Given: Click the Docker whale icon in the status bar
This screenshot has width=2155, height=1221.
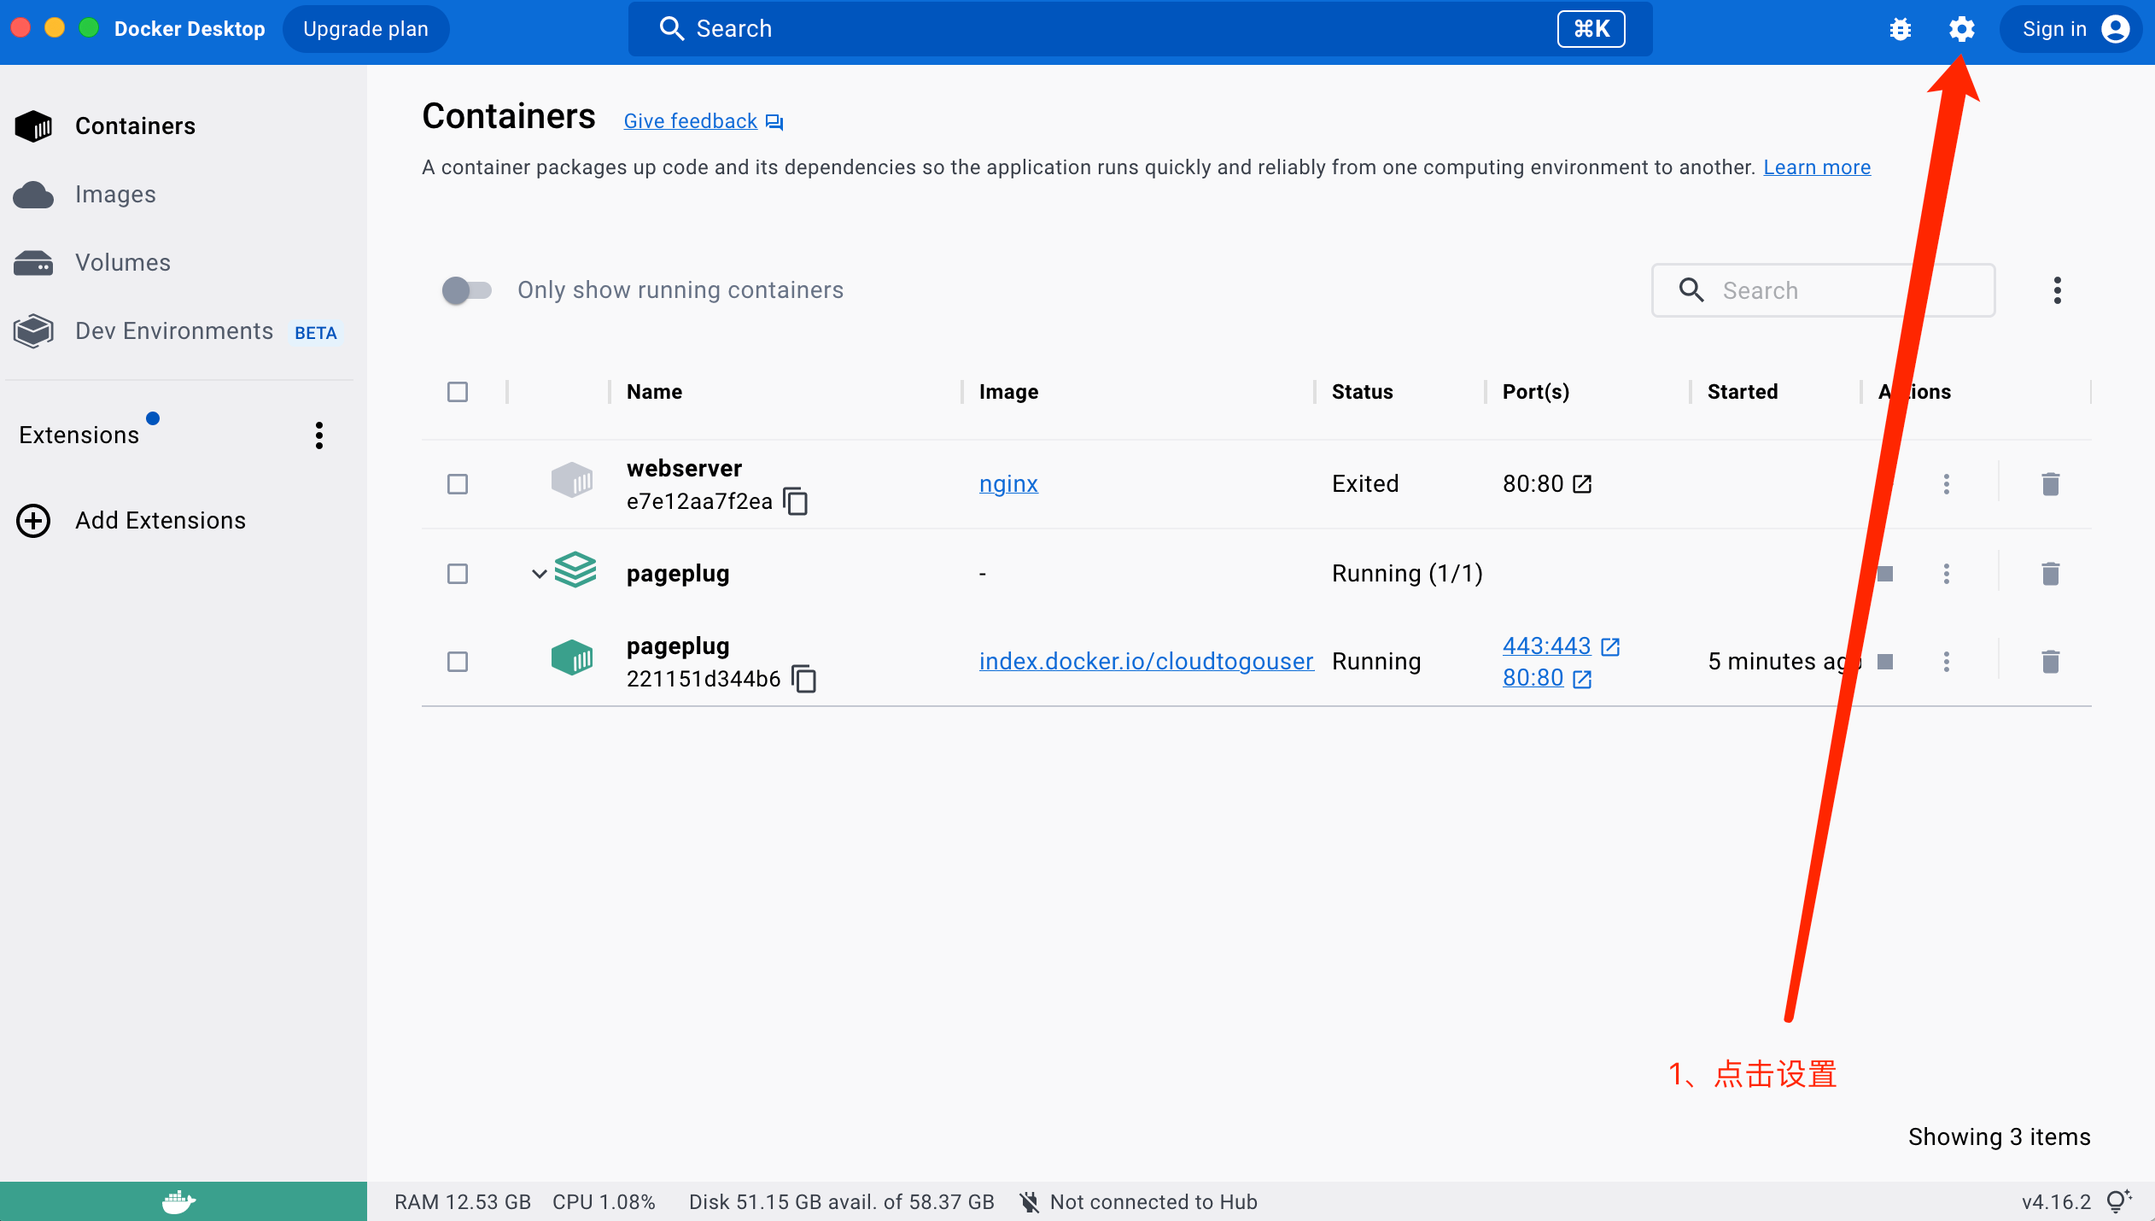Looking at the screenshot, I should (178, 1201).
